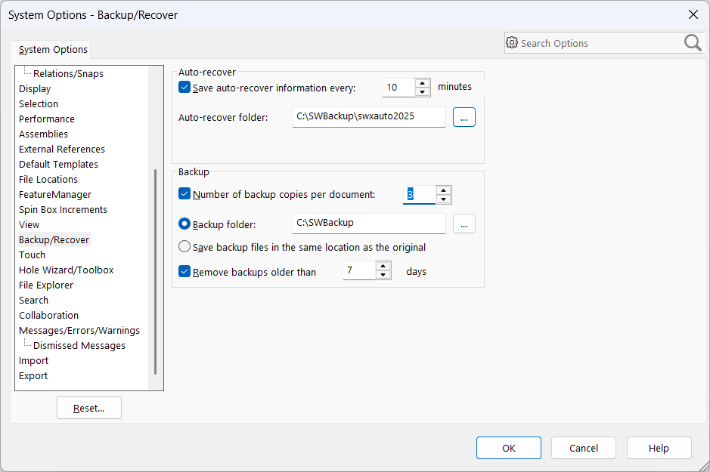Open the Display settings page
The height and width of the screenshot is (472, 710).
tap(34, 88)
